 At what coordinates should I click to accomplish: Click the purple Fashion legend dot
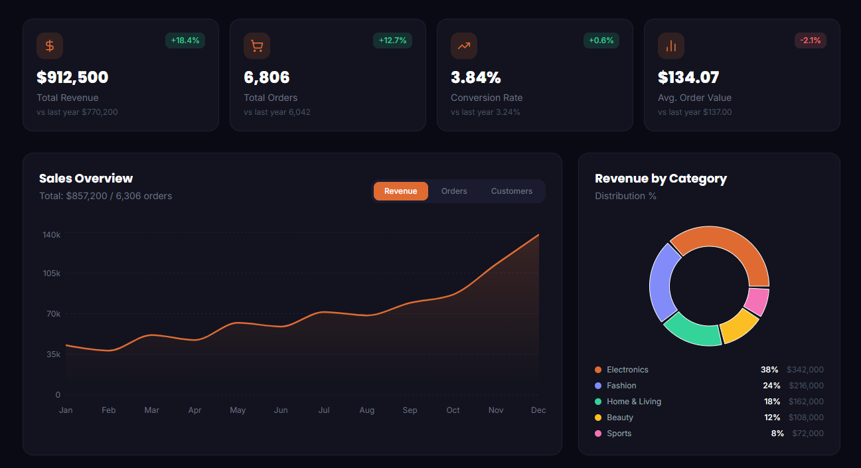(598, 386)
